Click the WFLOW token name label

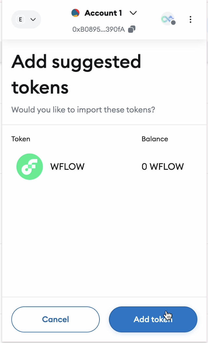[67, 166]
